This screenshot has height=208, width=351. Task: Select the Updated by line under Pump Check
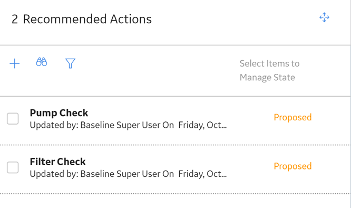click(128, 125)
